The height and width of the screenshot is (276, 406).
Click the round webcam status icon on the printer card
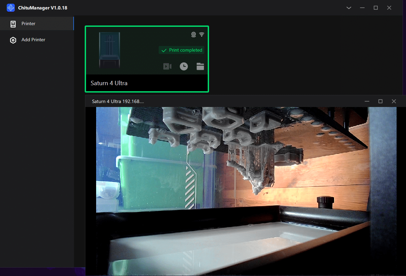coord(194,34)
